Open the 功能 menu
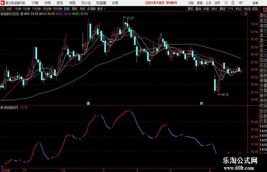 click(191, 3)
